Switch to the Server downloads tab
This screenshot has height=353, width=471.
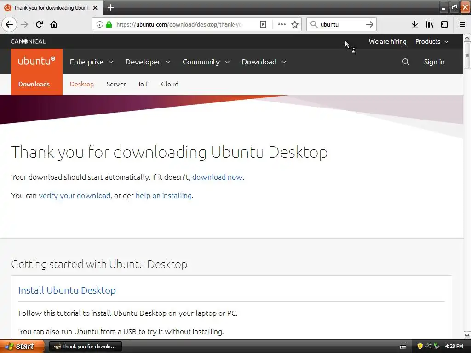click(116, 85)
